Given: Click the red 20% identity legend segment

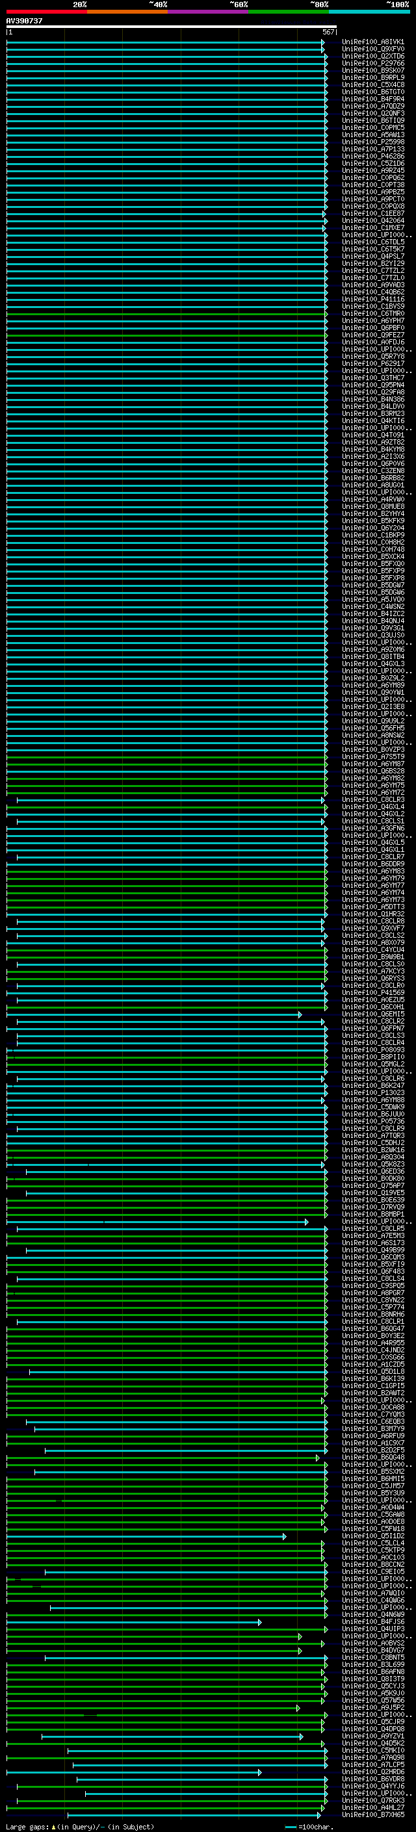Looking at the screenshot, I should pos(47,12).
